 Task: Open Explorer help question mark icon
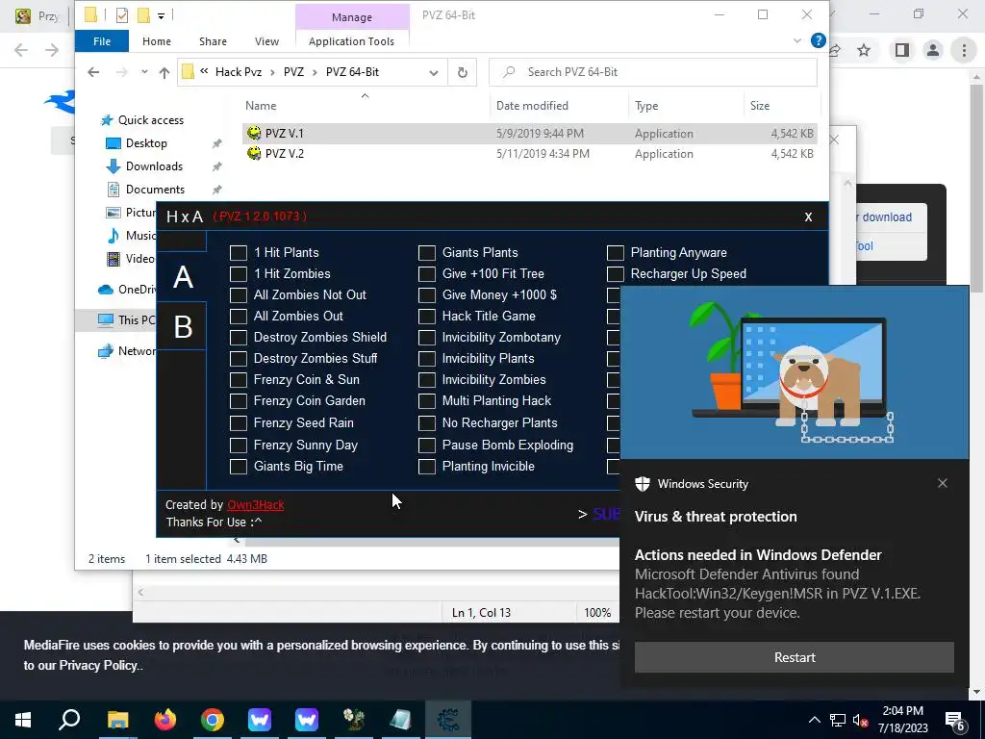tap(818, 40)
